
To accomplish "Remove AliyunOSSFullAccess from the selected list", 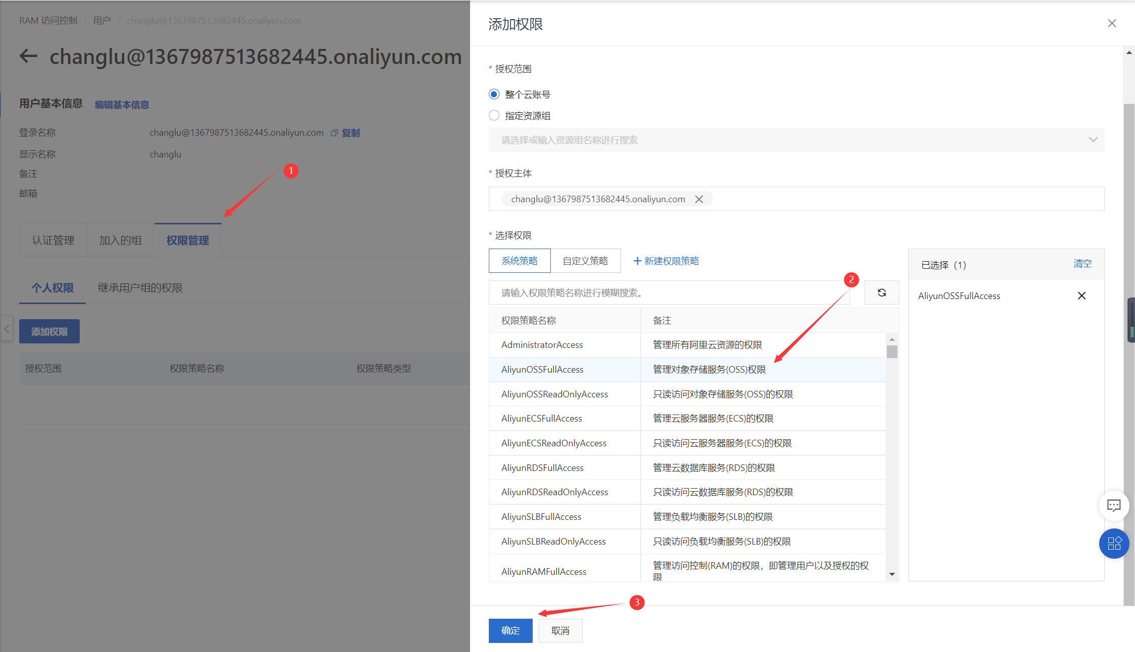I will tap(1082, 295).
